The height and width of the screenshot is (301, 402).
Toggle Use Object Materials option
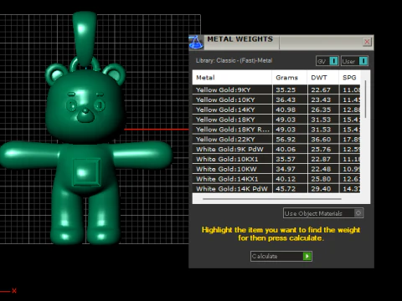coord(323,213)
